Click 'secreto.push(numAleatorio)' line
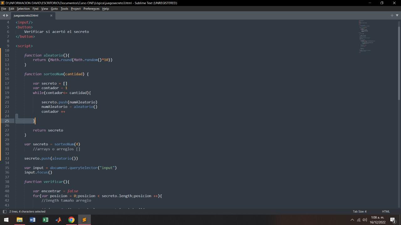 tap(70, 102)
